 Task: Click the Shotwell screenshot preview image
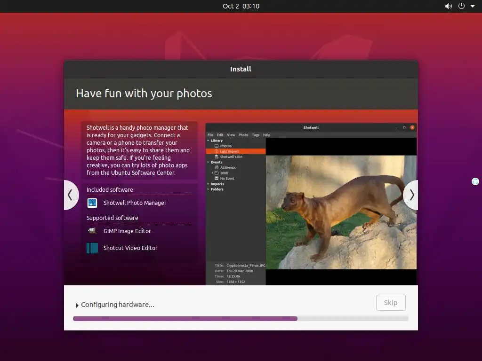coord(311,204)
